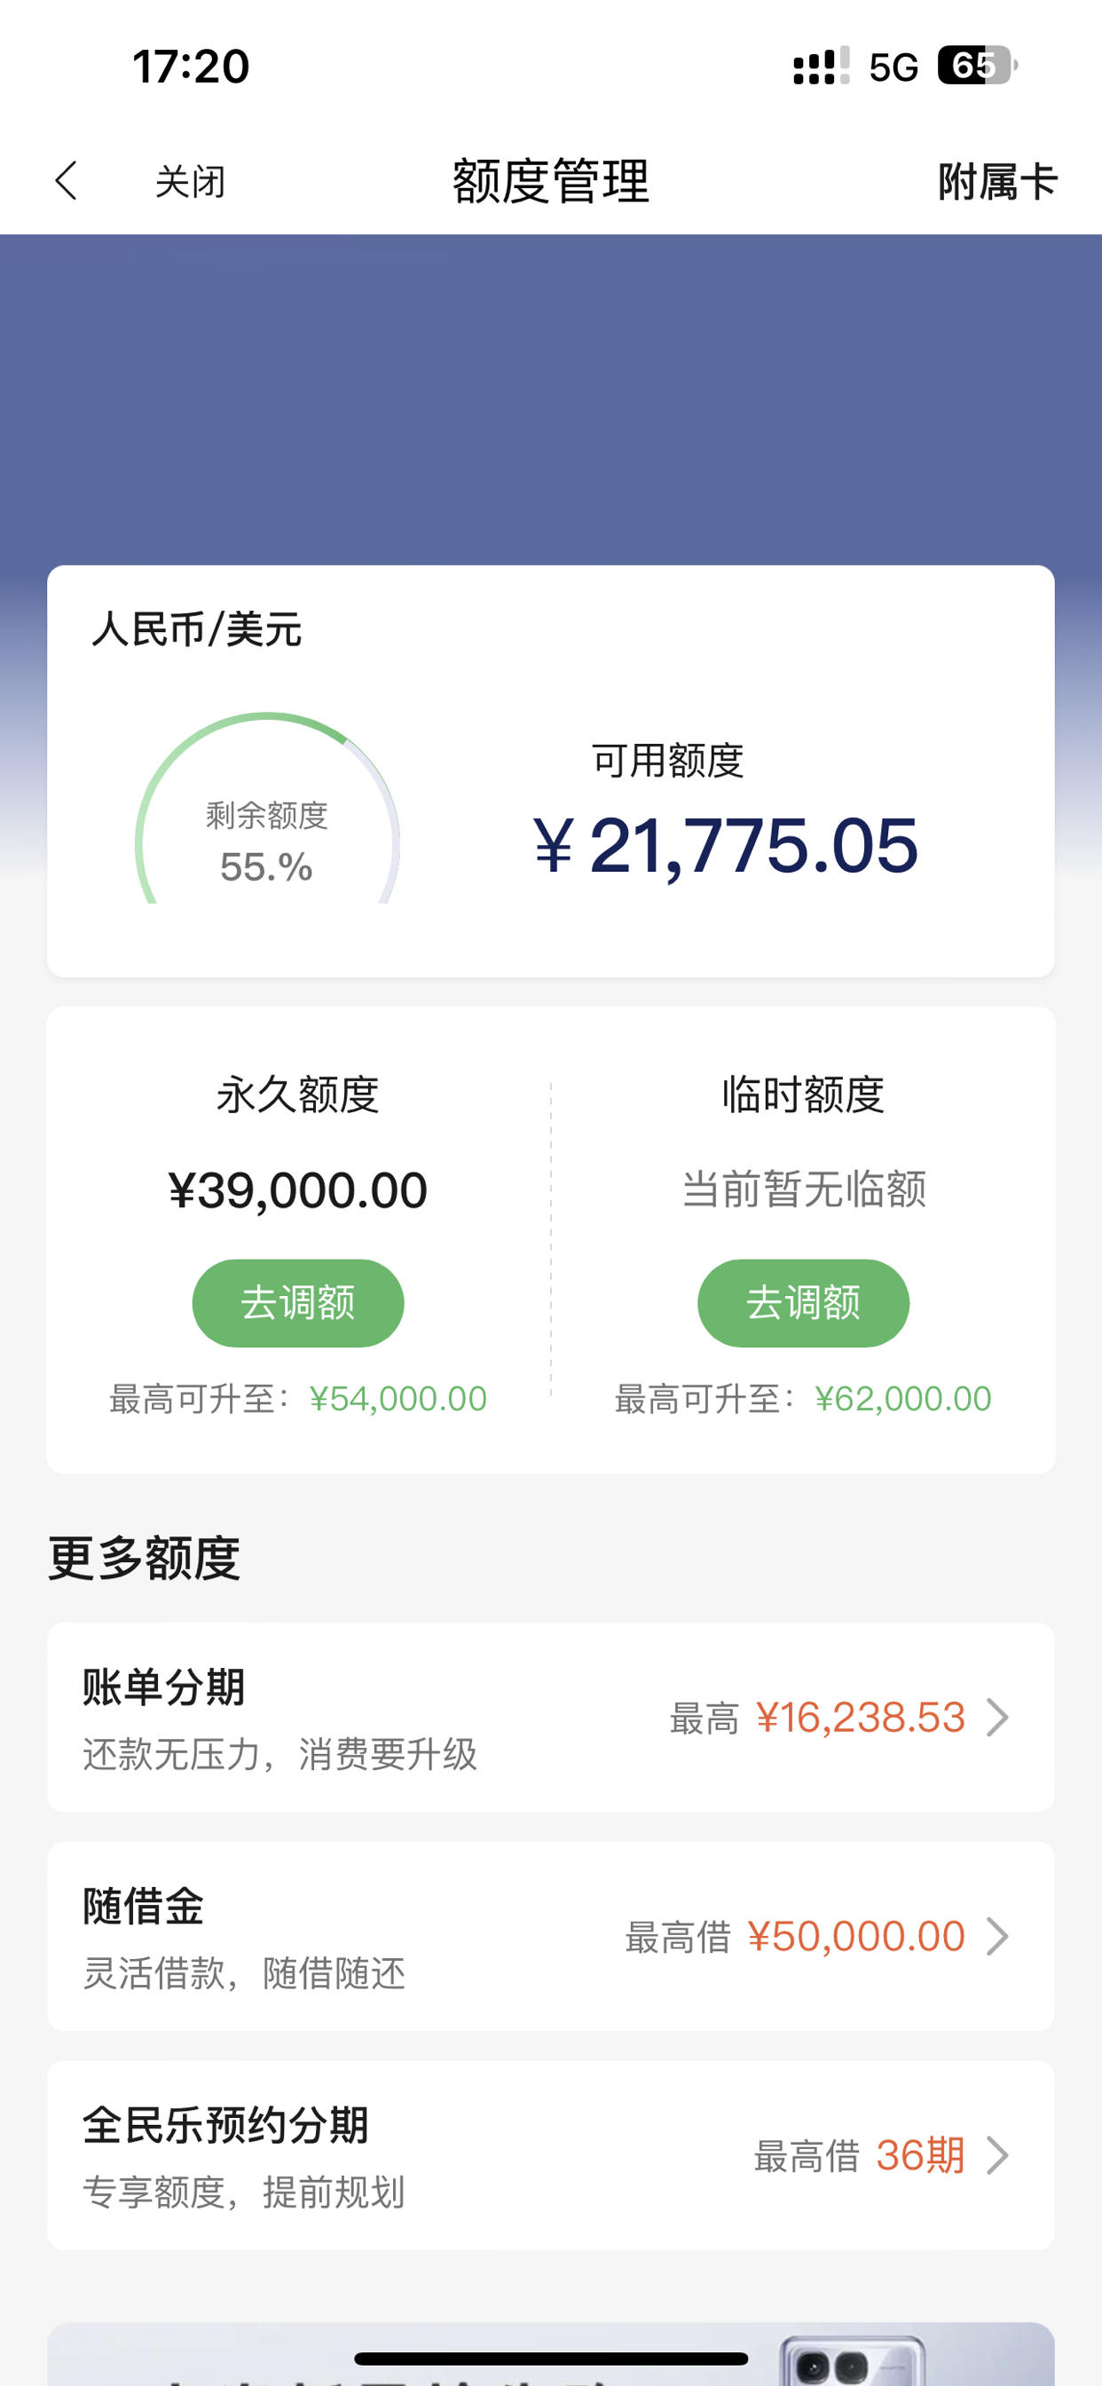Tap the phone promotional banner thumbnail
1102x2386 pixels.
852,2359
